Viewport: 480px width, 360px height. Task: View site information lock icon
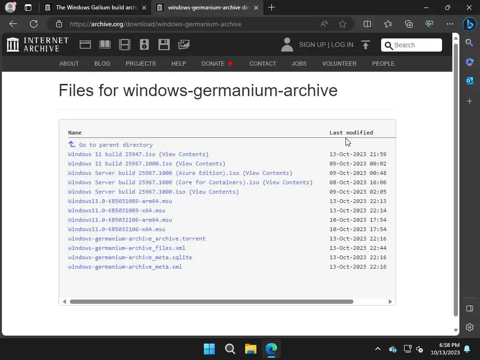[x=59, y=24]
